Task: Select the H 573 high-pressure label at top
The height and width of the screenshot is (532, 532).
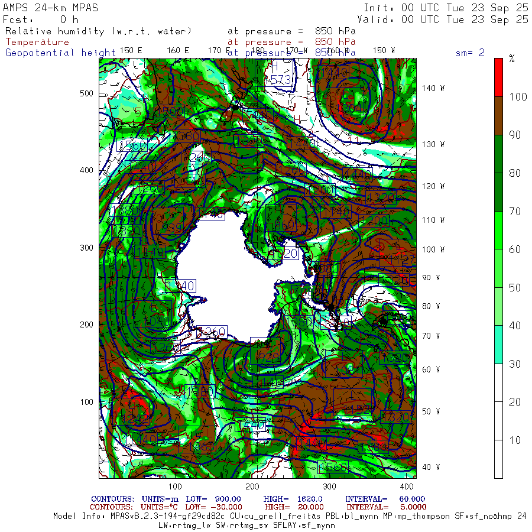Action: click(278, 73)
